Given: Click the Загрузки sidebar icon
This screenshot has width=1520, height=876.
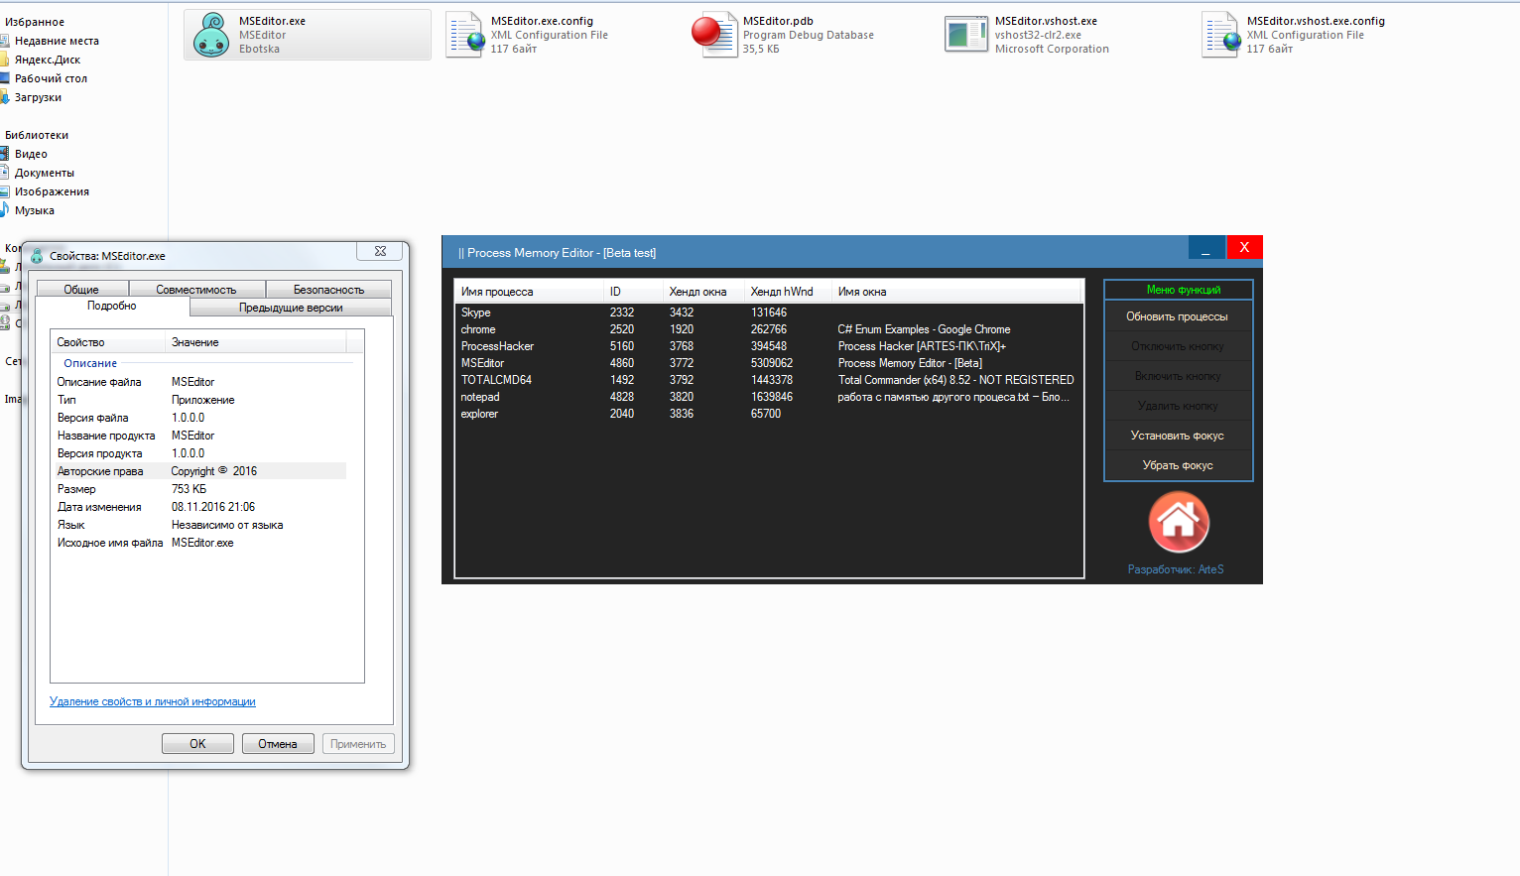Looking at the screenshot, I should [x=4, y=97].
